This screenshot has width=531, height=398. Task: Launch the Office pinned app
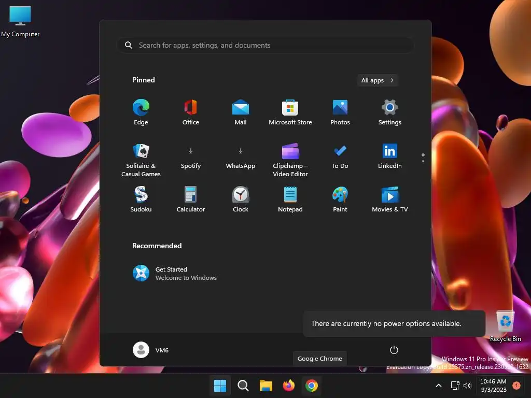tap(191, 112)
